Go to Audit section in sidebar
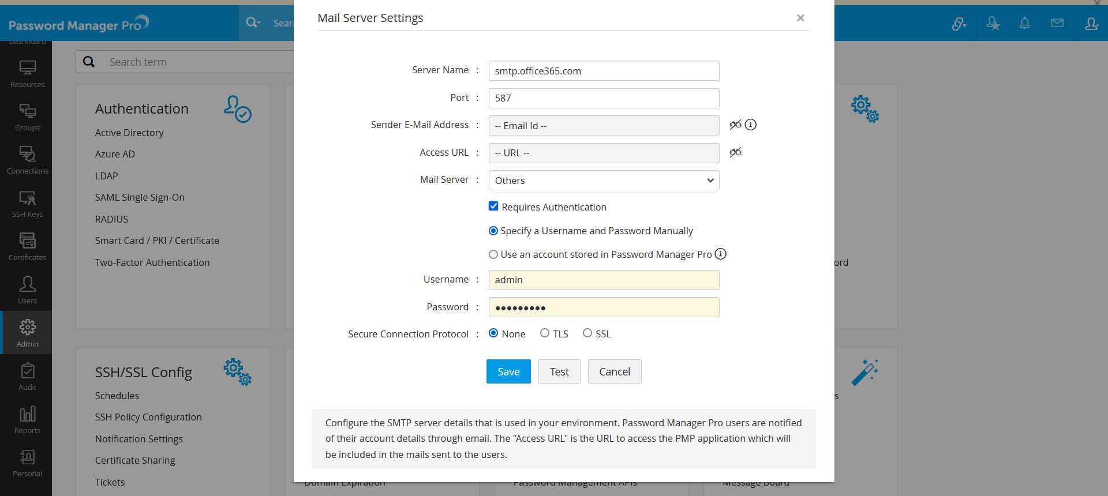 [27, 376]
